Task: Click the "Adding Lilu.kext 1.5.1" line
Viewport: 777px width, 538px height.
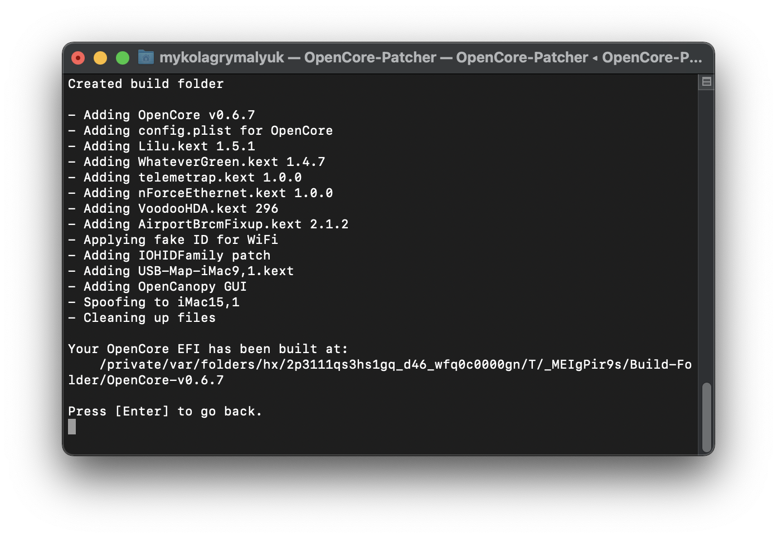Action: tap(162, 146)
